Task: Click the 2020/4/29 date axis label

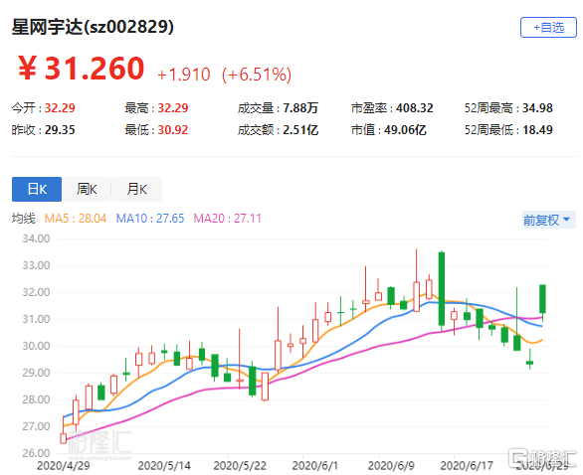Action: pos(64,466)
